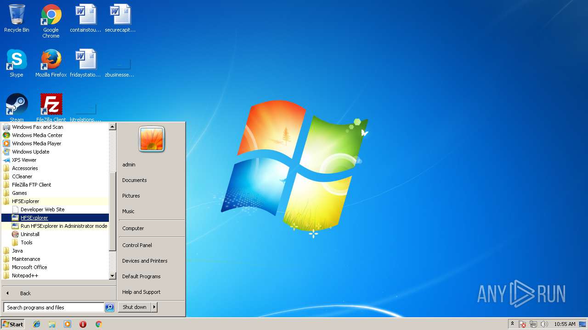Open Windows Explorer from the taskbar

point(52,324)
